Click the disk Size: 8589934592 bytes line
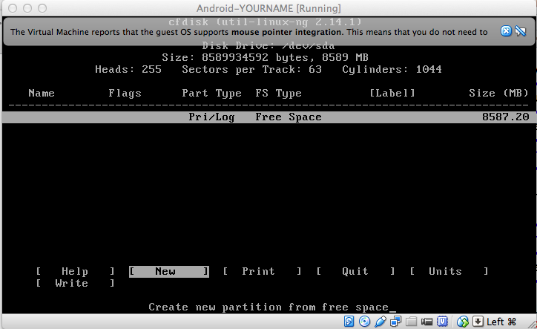Image resolution: width=537 pixels, height=329 pixels. point(265,57)
